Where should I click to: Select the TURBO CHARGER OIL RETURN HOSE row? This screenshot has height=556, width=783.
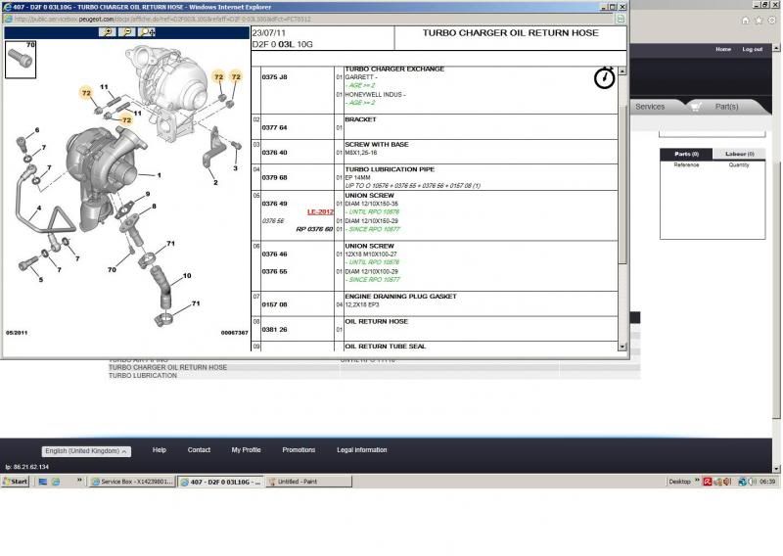pos(374,368)
